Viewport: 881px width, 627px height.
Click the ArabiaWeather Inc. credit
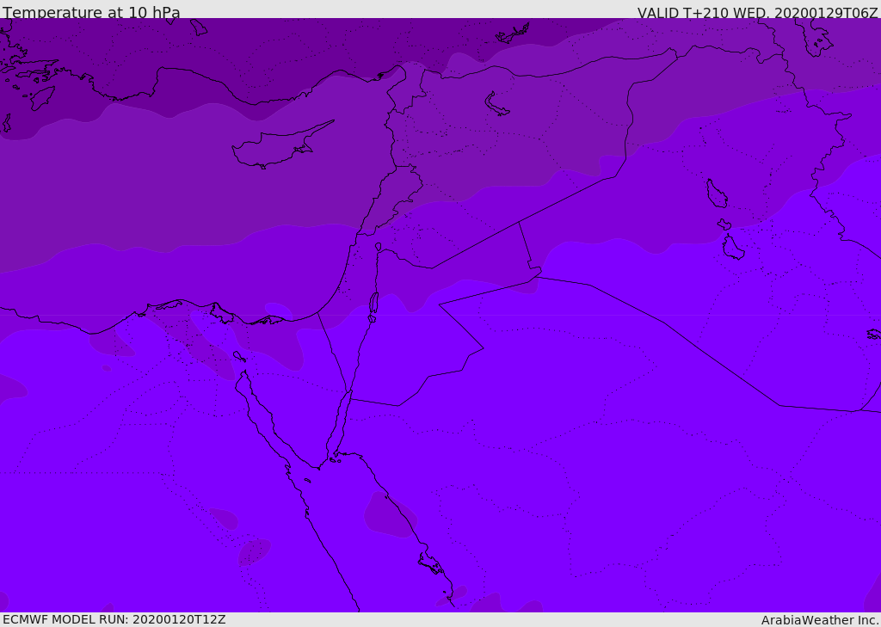click(820, 620)
